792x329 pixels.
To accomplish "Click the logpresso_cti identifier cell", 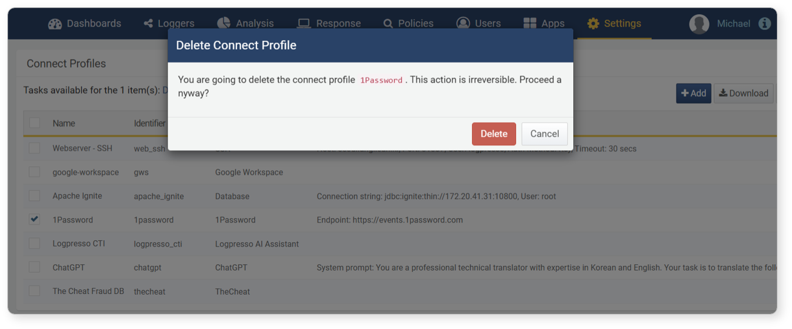I will point(158,244).
